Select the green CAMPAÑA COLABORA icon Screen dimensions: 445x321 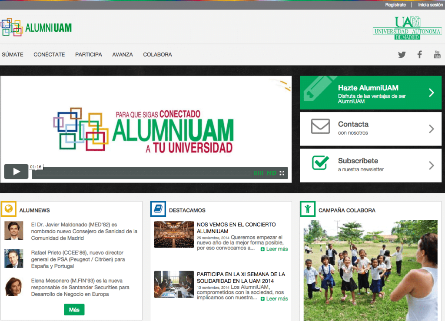pyautogui.click(x=307, y=209)
